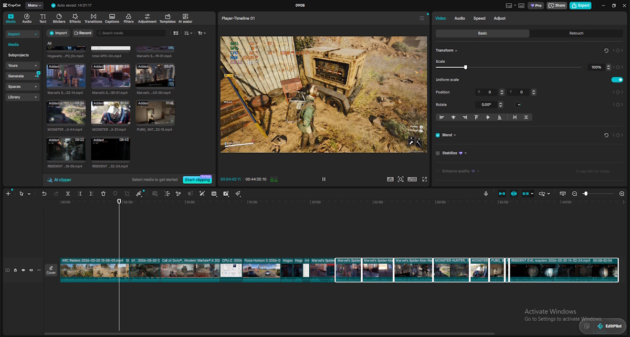Click the Import media button
This screenshot has height=337, width=630.
(58, 33)
